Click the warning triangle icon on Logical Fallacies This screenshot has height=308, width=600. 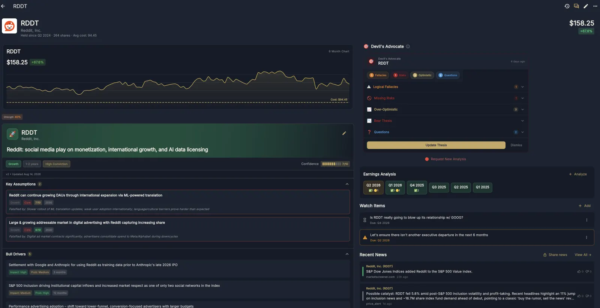coord(369,87)
